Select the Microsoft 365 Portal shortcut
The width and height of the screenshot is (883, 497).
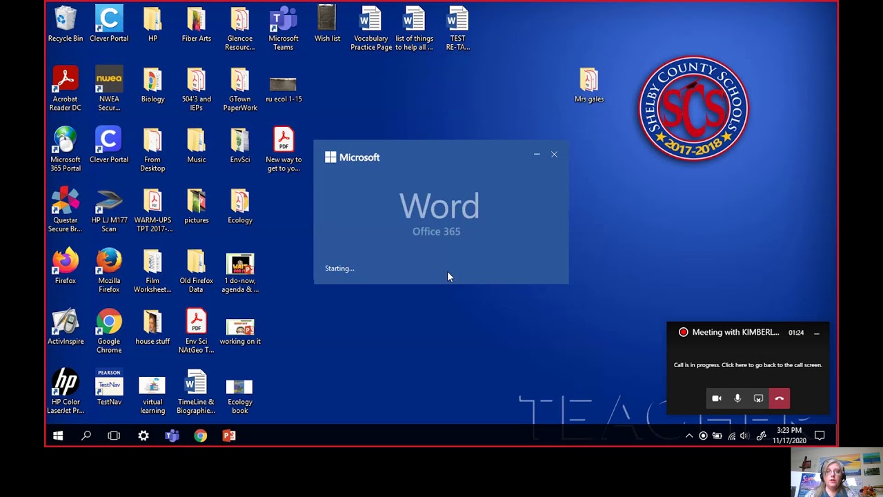pos(66,149)
